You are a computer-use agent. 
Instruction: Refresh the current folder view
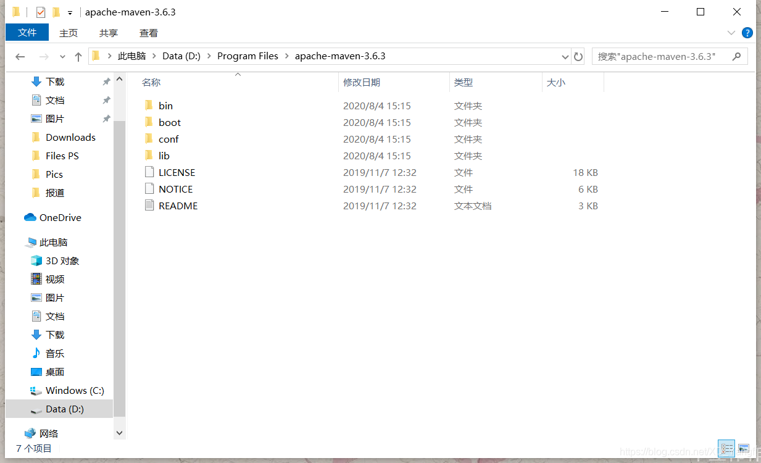pos(578,56)
